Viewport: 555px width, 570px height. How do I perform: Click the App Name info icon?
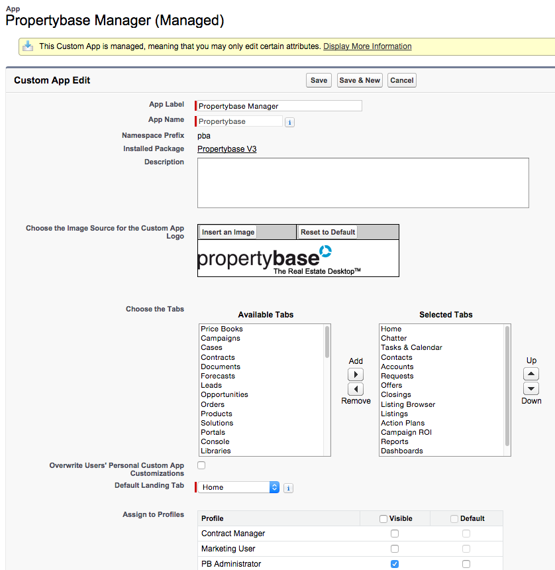[x=289, y=122]
